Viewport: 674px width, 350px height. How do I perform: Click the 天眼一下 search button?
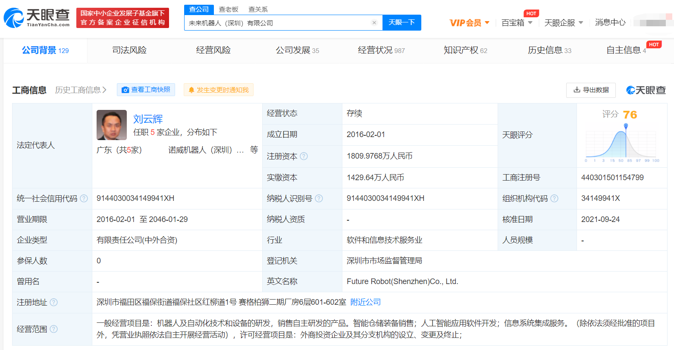[x=402, y=22]
